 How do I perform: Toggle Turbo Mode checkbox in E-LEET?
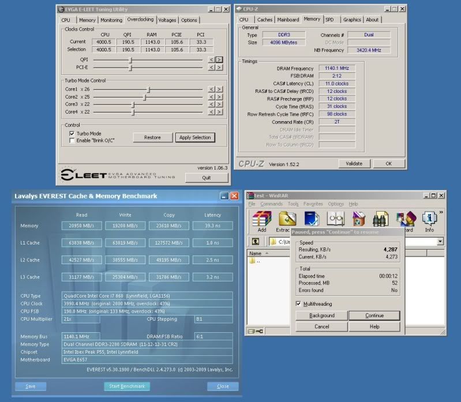72,133
